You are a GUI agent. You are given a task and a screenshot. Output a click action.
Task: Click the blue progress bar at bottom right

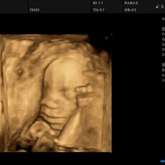point(163,161)
